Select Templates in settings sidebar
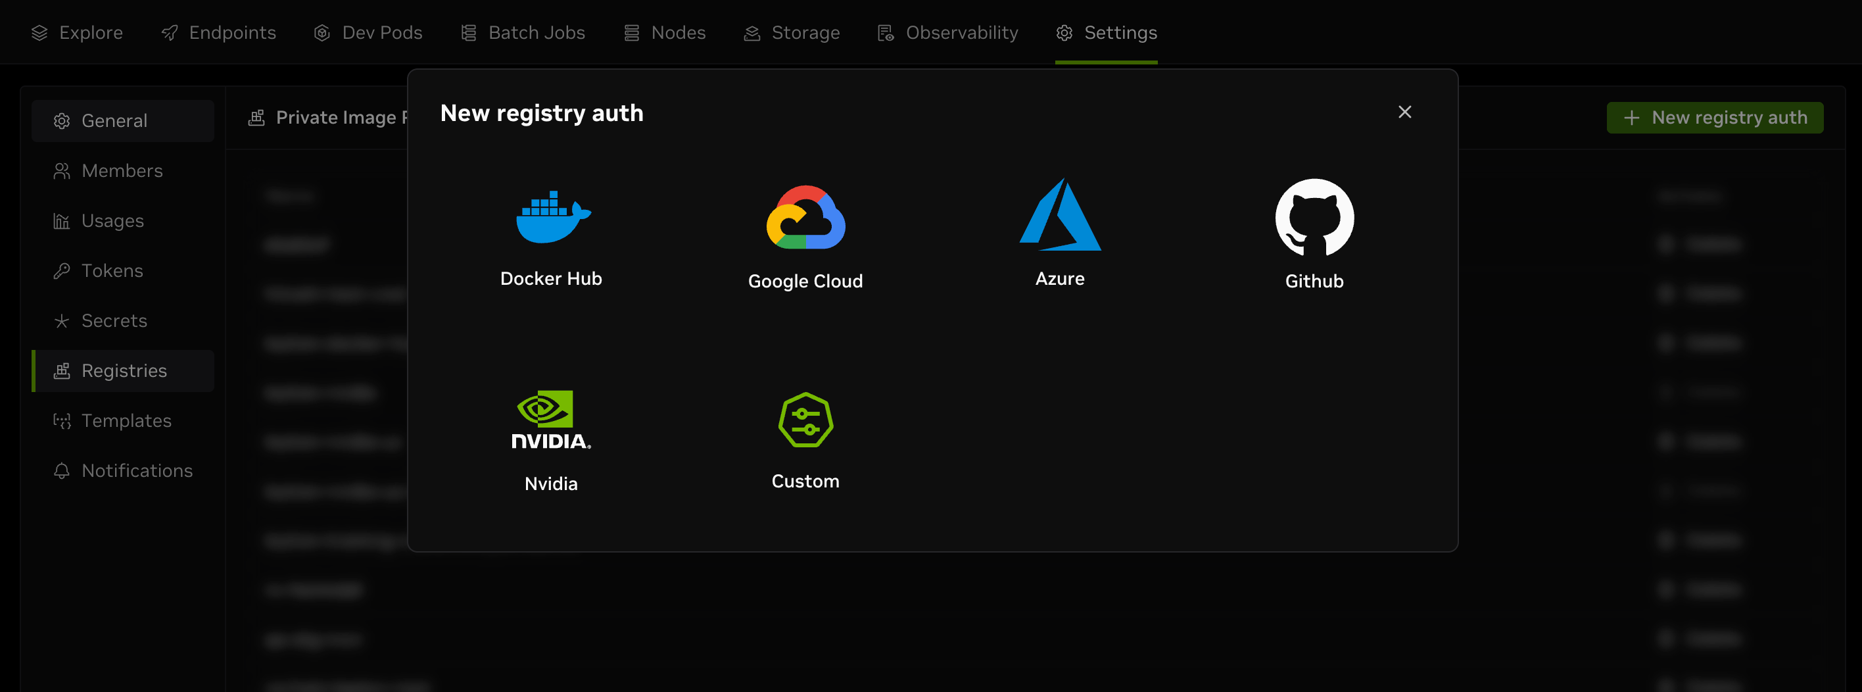This screenshot has height=692, width=1862. point(123,421)
